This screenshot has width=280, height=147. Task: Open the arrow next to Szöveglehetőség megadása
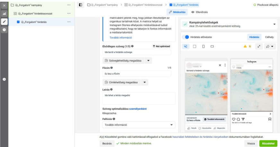coord(148,60)
